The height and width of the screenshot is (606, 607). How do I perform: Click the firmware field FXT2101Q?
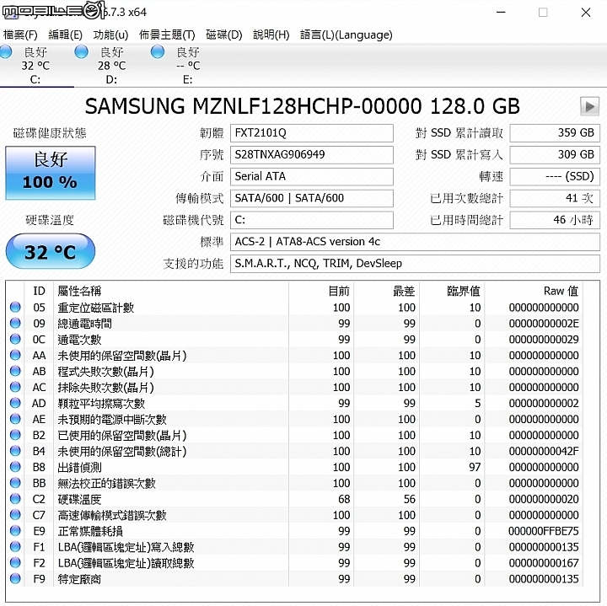(312, 133)
